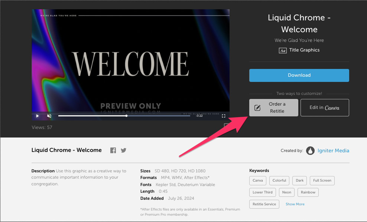Click the "SD 480, HD 720, HD 1080" sizes text
367x222 pixels.
point(180,171)
